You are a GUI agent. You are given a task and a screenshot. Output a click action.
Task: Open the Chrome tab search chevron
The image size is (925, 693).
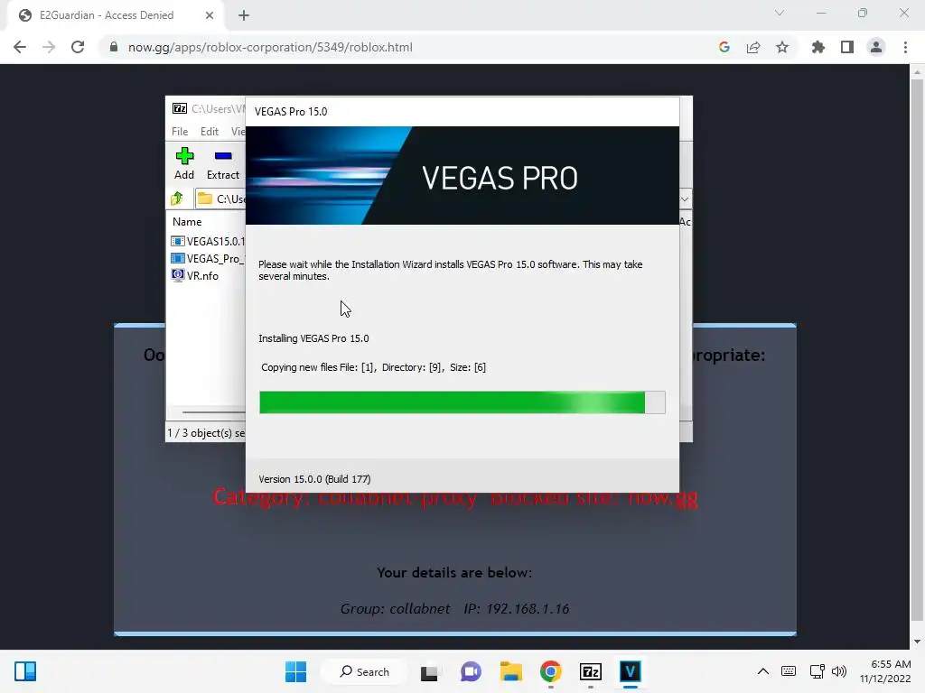point(780,13)
